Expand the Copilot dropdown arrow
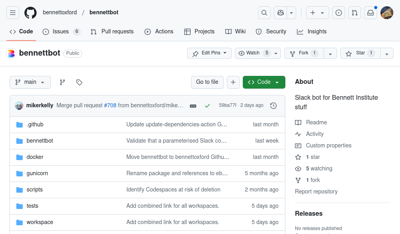Viewport: 400px width, 234px height. 291,13
